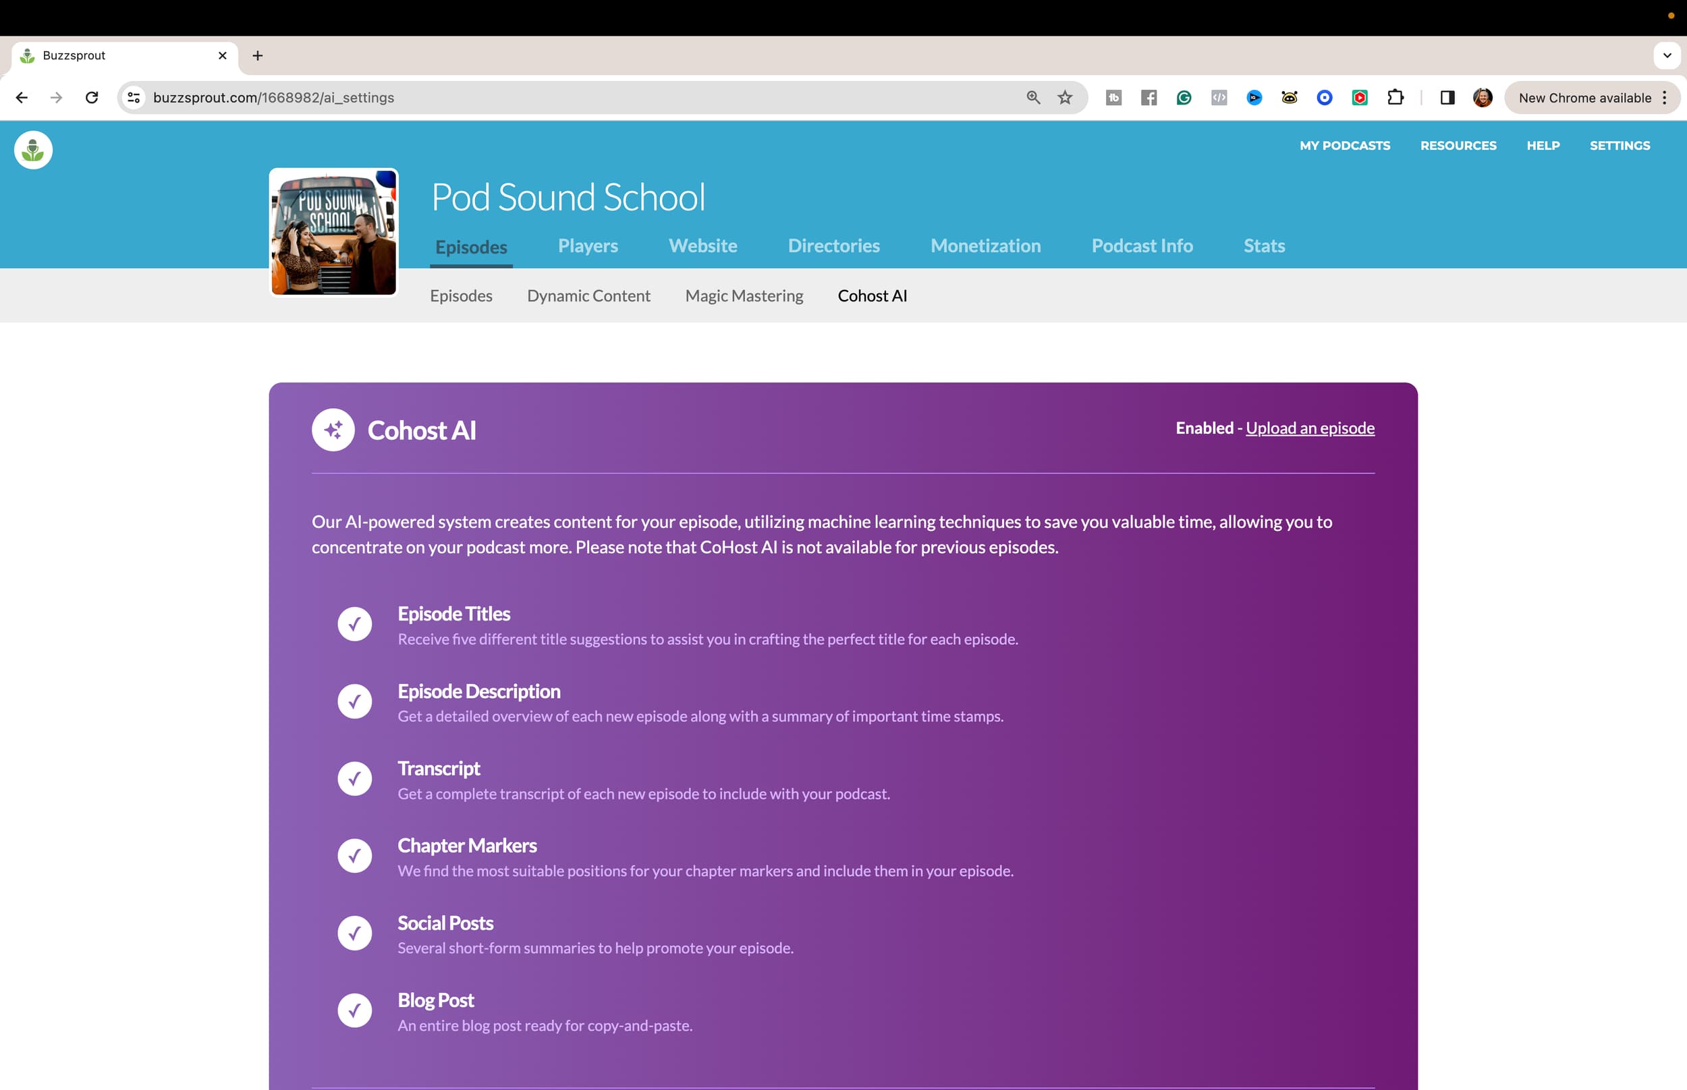Select the Episodes sub-navigation item
The width and height of the screenshot is (1687, 1090).
(x=461, y=296)
